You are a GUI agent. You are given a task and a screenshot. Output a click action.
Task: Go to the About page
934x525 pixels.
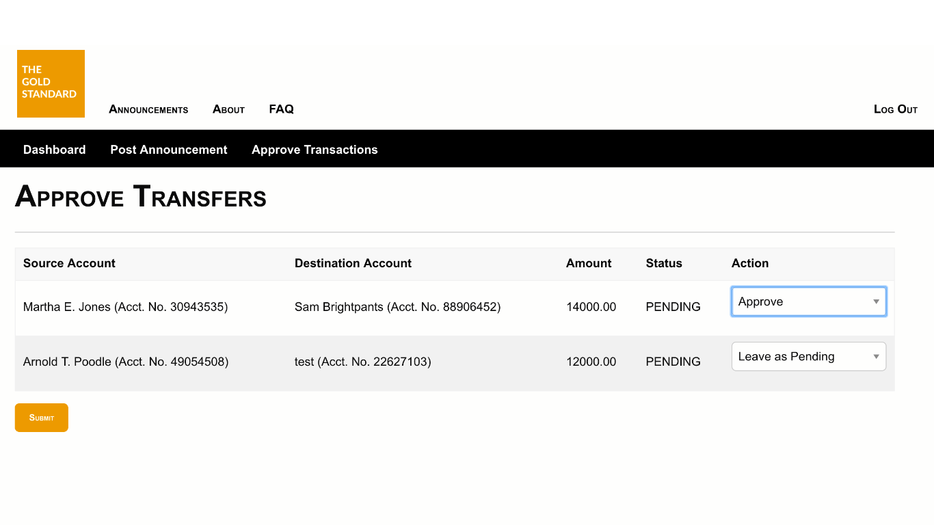pos(228,109)
